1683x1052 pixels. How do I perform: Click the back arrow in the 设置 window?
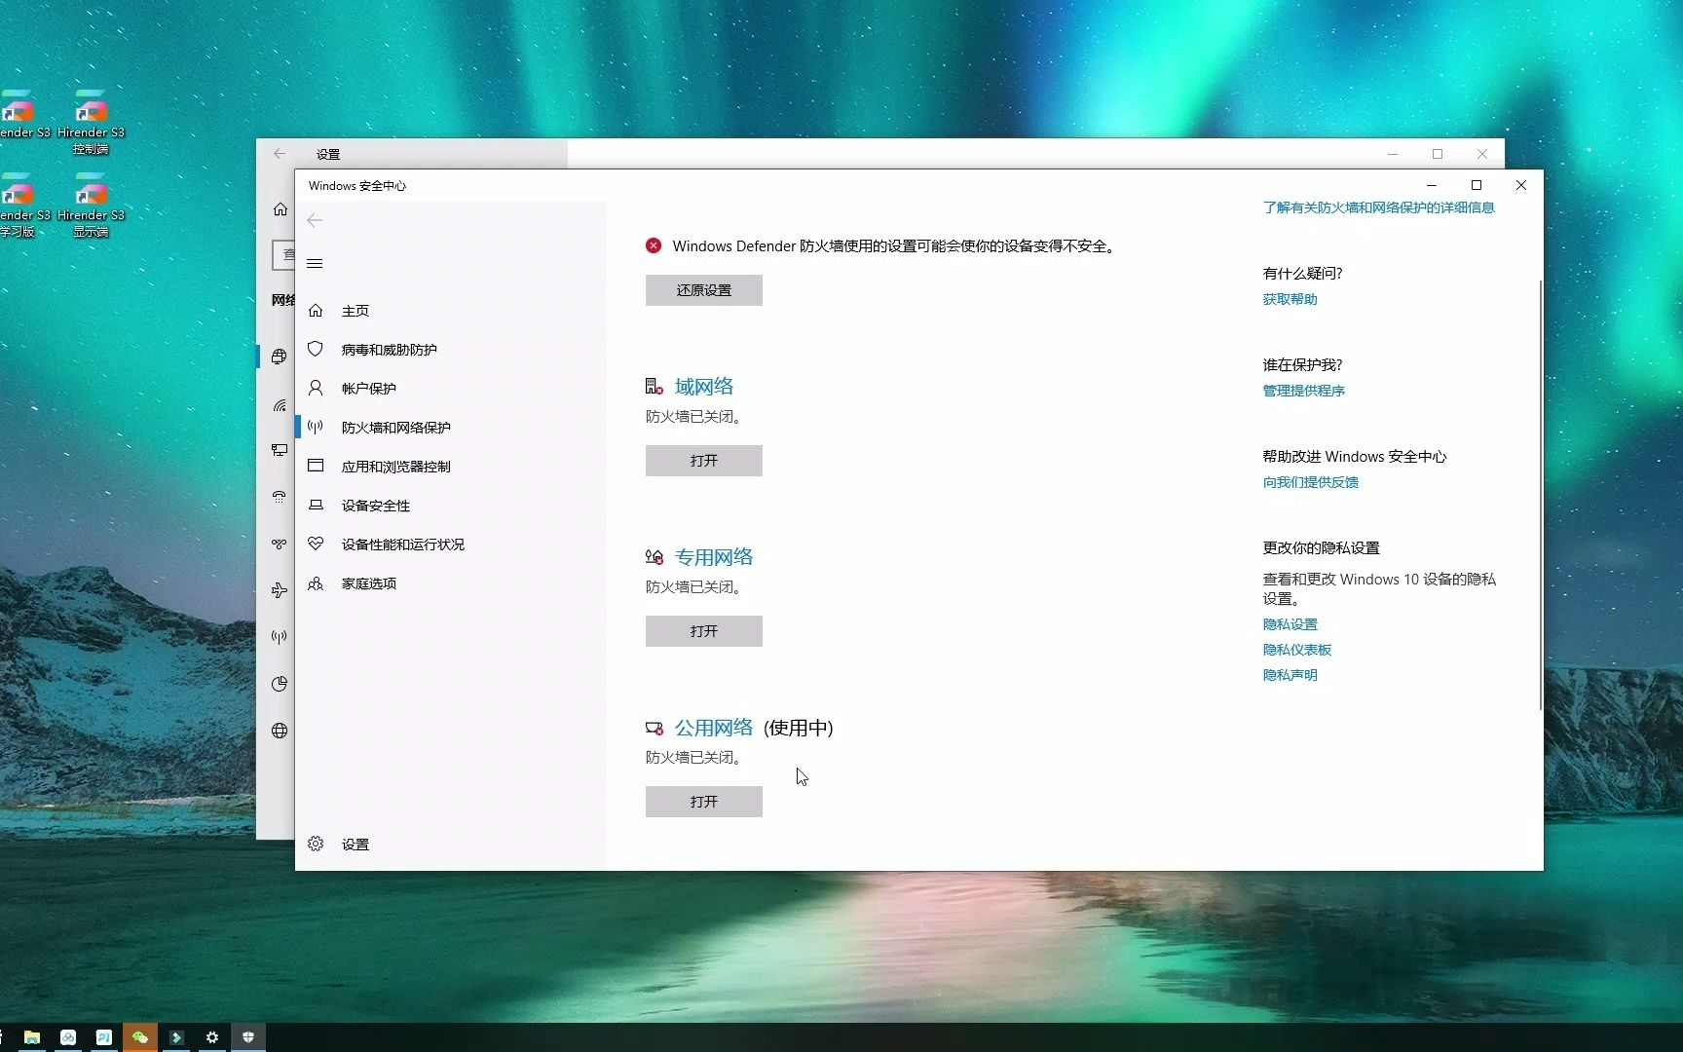(x=280, y=154)
